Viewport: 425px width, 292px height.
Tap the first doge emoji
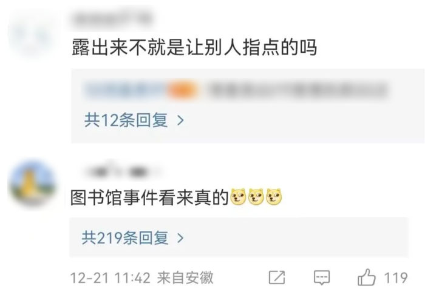click(x=238, y=196)
